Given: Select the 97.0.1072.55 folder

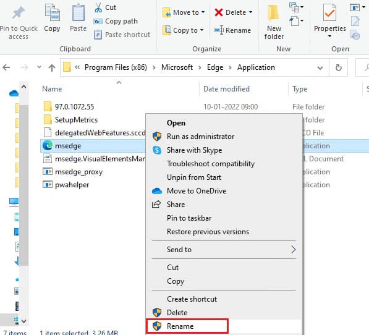Looking at the screenshot, I should click(74, 107).
